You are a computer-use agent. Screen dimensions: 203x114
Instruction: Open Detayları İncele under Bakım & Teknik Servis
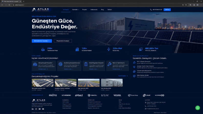tap(117, 69)
